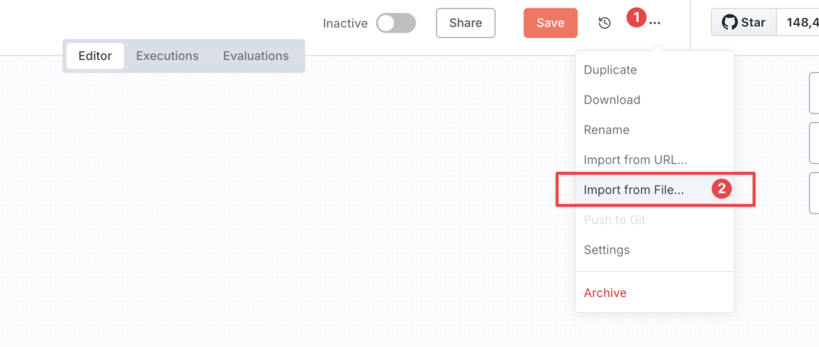
Task: Save the workflow with Save button
Action: (551, 23)
